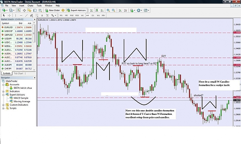Open the Strategy Tester icon

coord(40,10)
